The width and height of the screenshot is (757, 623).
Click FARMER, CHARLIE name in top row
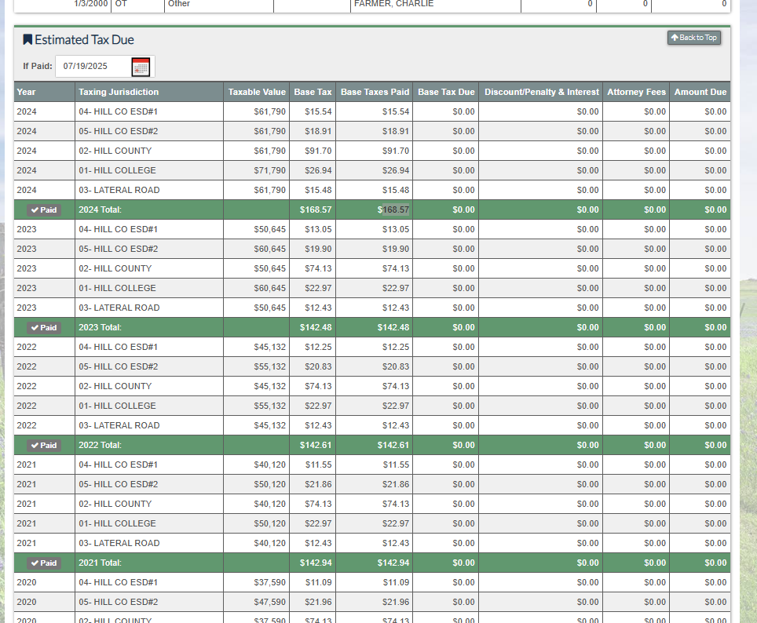click(393, 4)
